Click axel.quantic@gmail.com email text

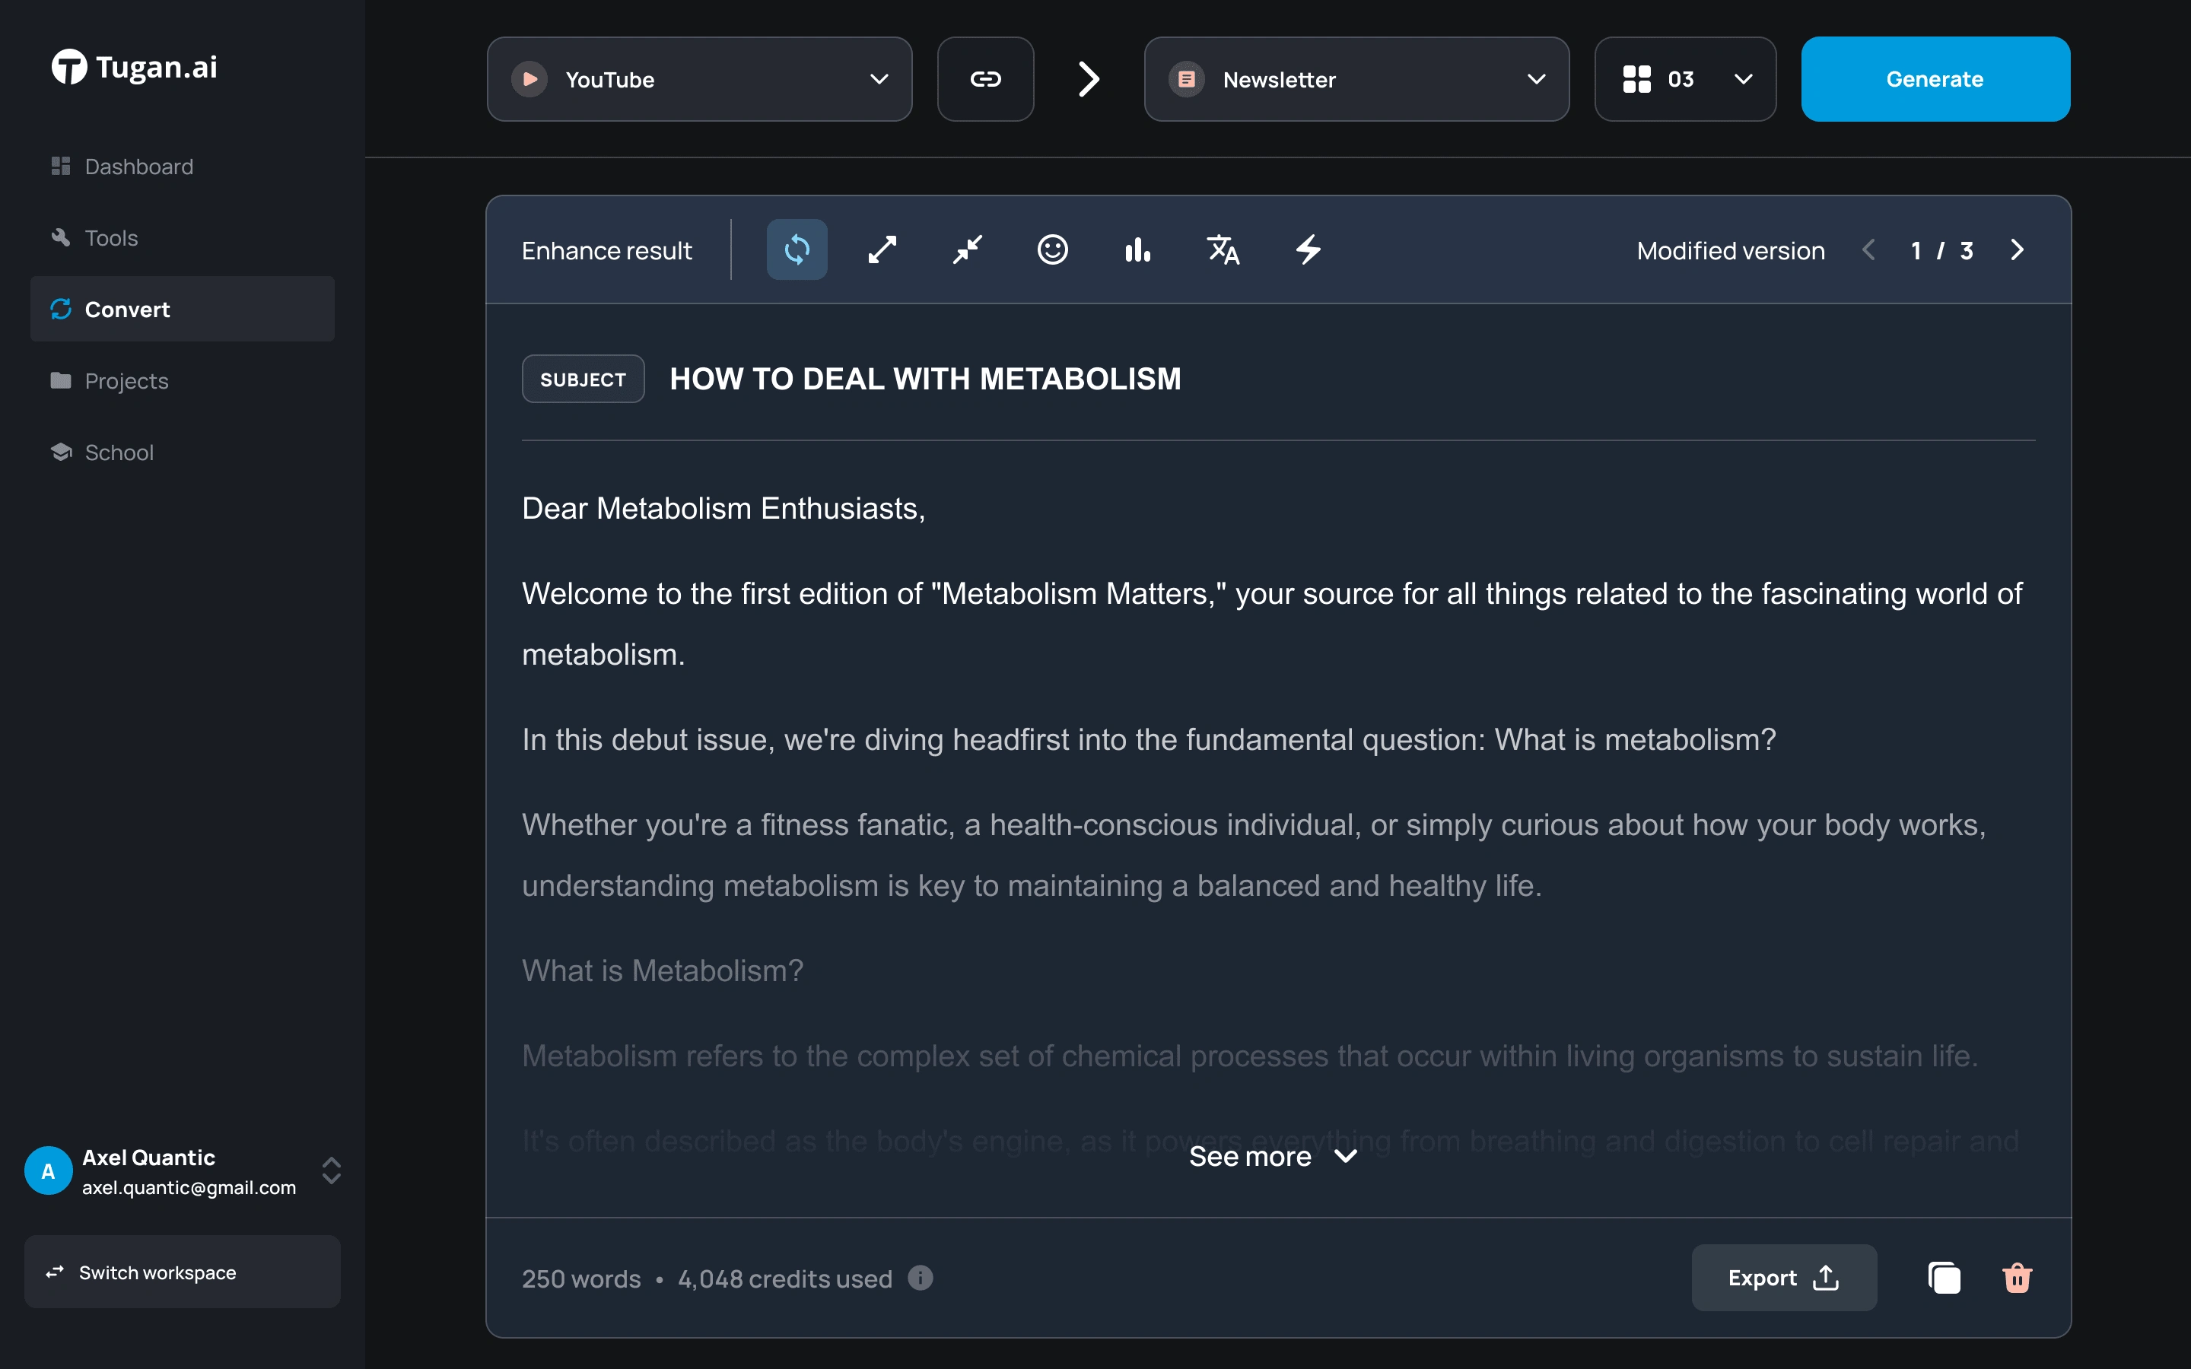[x=189, y=1188]
